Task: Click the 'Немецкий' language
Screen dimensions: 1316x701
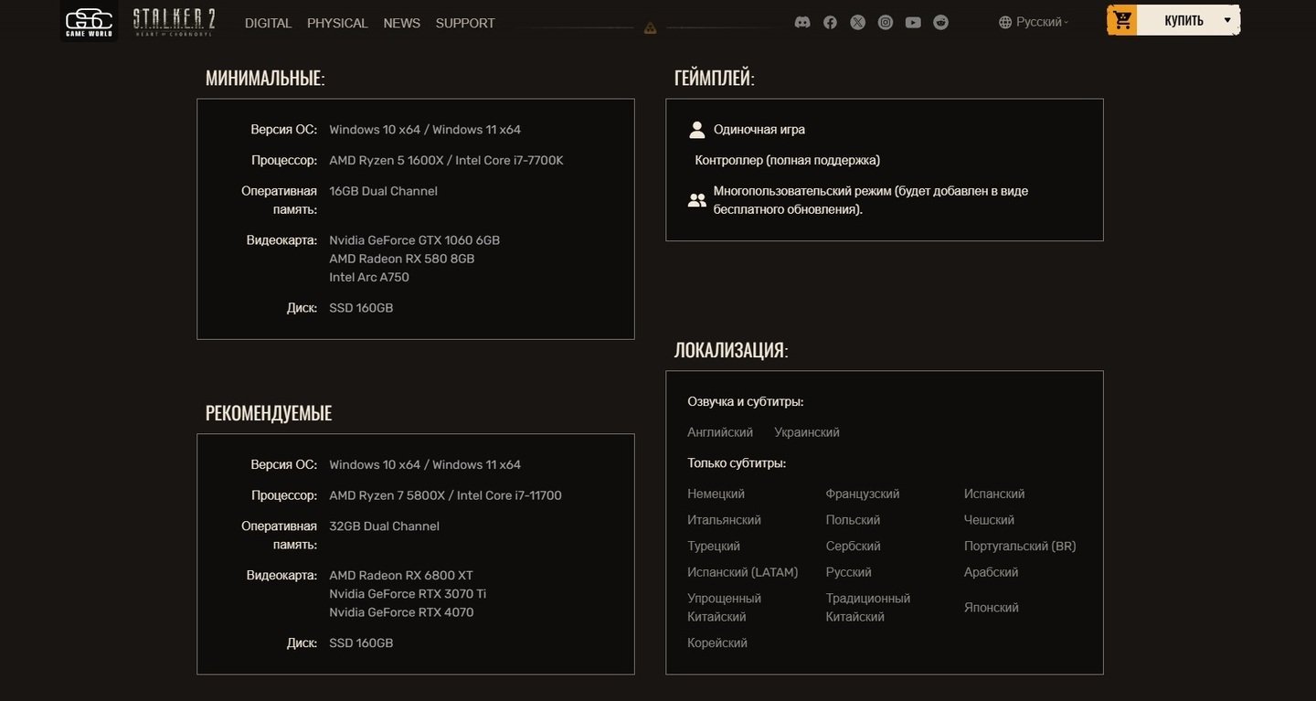Action: click(x=716, y=494)
